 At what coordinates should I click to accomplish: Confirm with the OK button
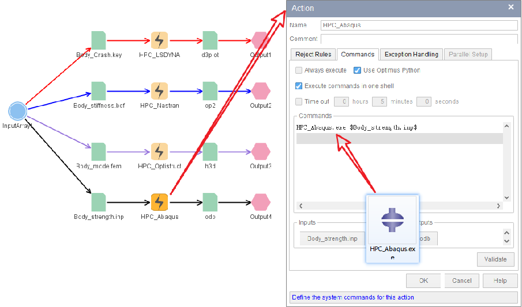point(423,281)
